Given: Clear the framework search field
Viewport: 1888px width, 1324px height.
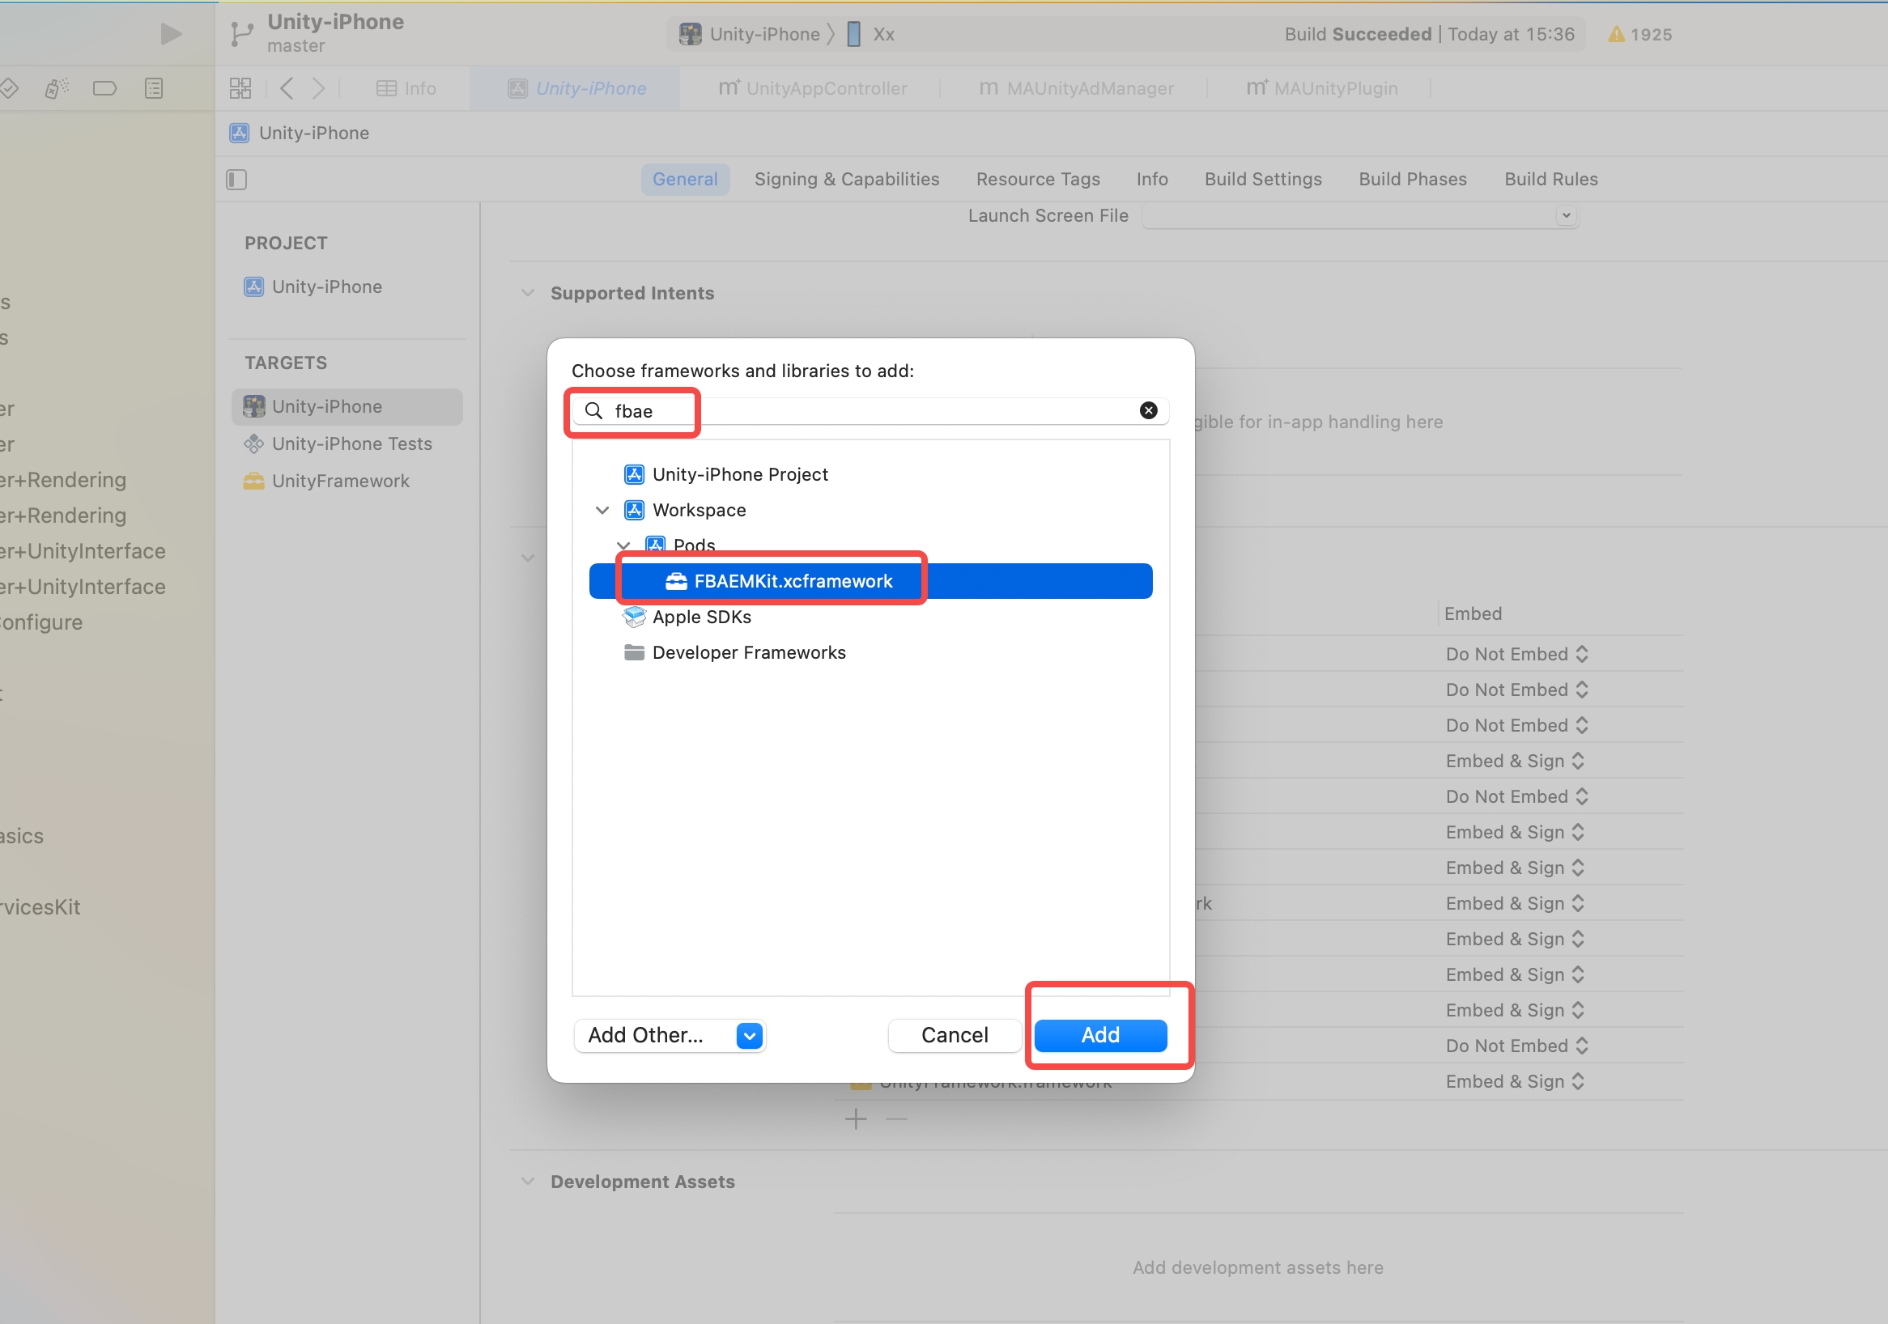Looking at the screenshot, I should (1149, 410).
